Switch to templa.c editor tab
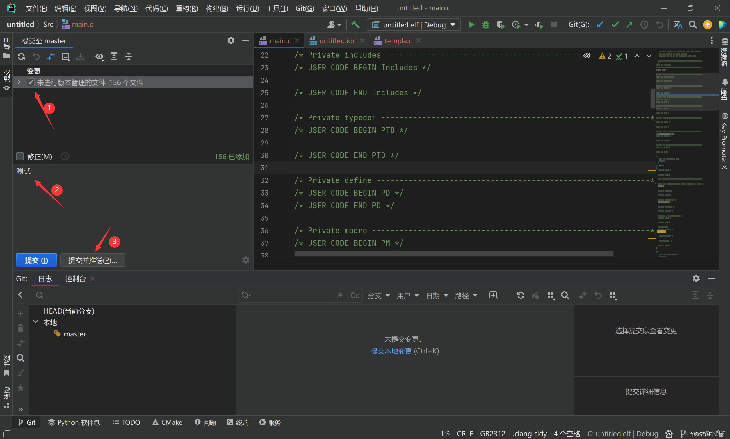The image size is (730, 439). click(398, 41)
